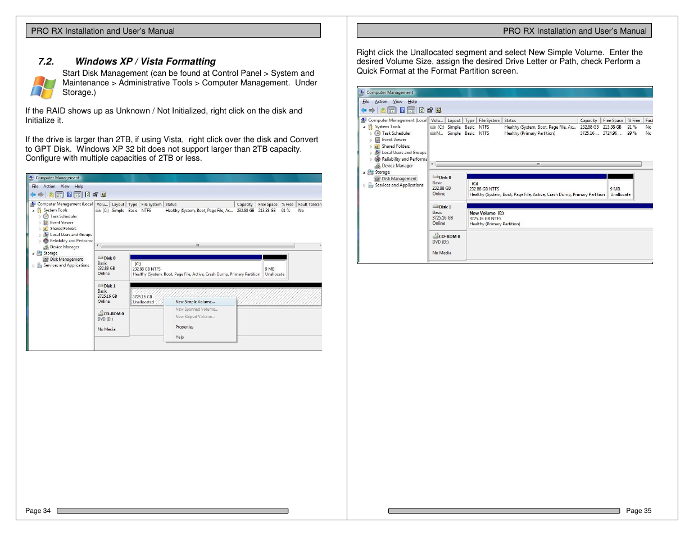This screenshot has width=694, height=536.
Task: Click the Refresh icon in page 35 screenshot toolbar
Action: click(x=421, y=110)
